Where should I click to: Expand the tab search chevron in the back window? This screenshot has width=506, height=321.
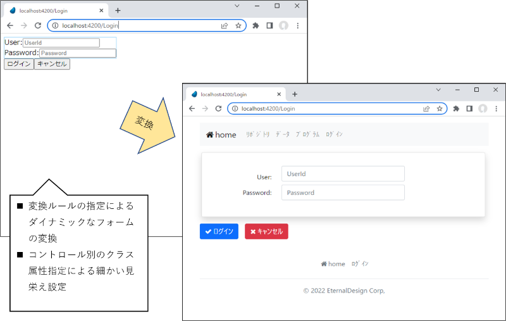[237, 6]
